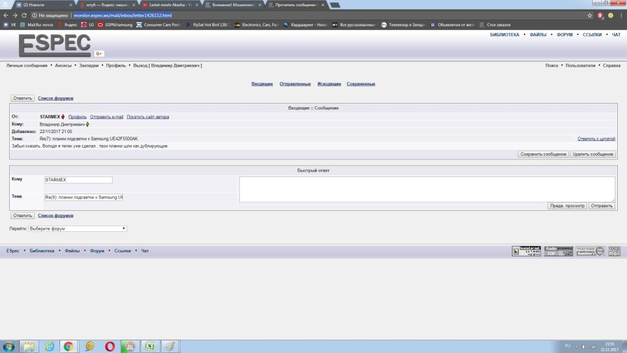Click the 'Тема' subject input field

pos(84,197)
